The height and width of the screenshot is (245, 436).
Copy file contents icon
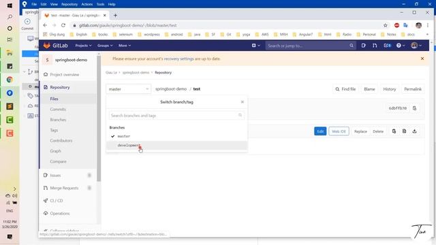394,131
